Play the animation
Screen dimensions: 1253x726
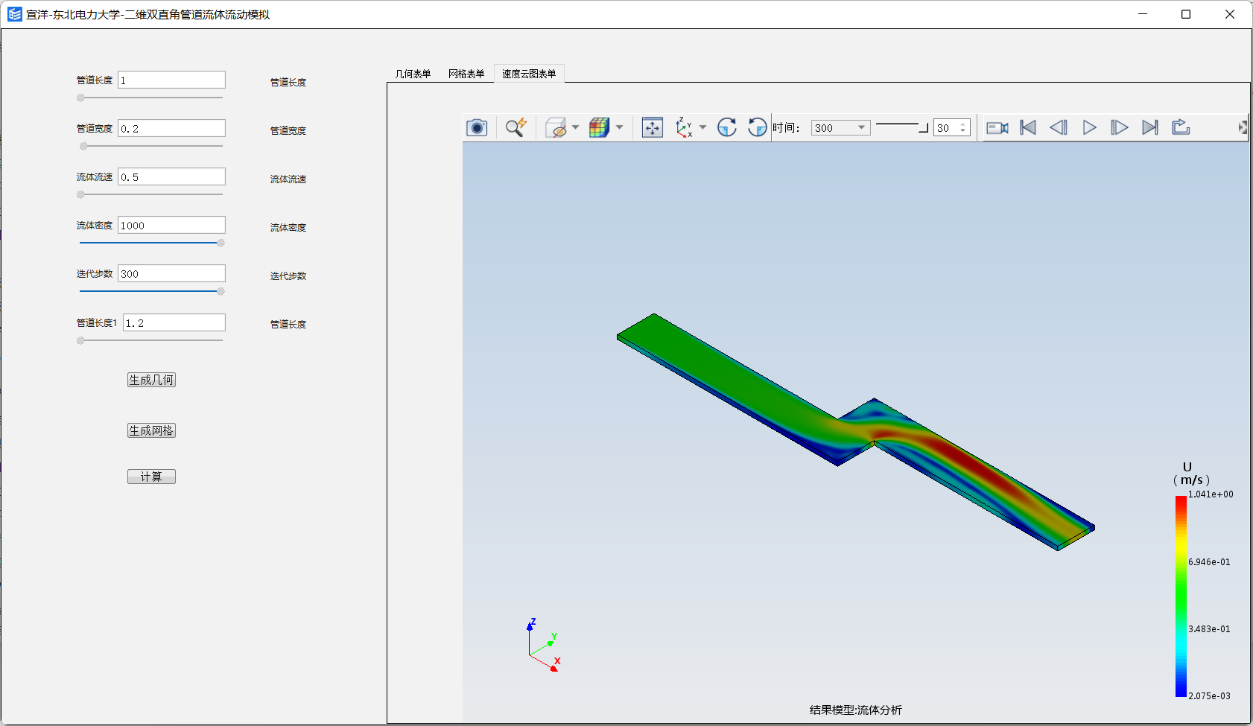coord(1089,128)
